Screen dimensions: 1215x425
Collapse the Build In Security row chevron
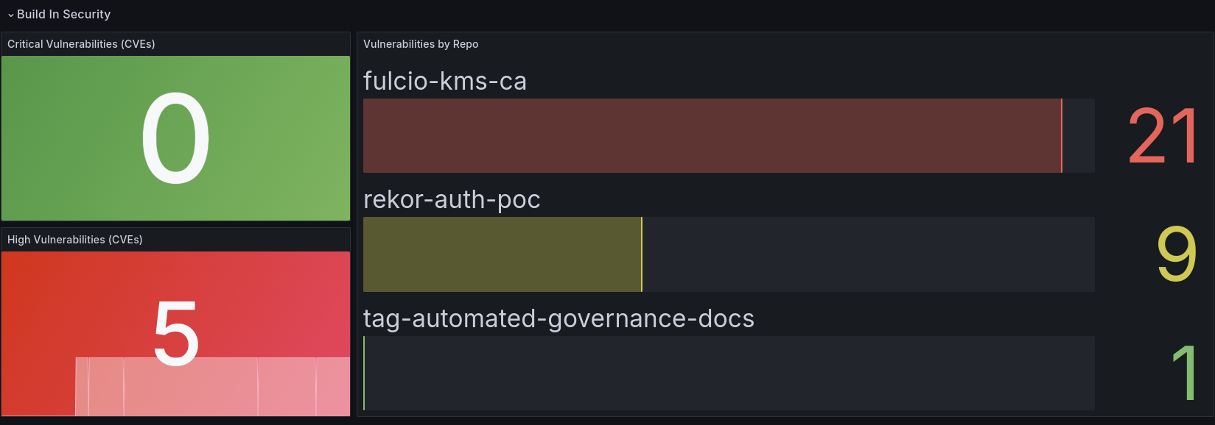click(x=10, y=15)
